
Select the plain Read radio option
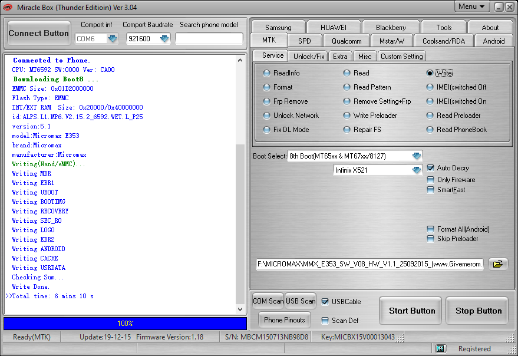pyautogui.click(x=356, y=73)
